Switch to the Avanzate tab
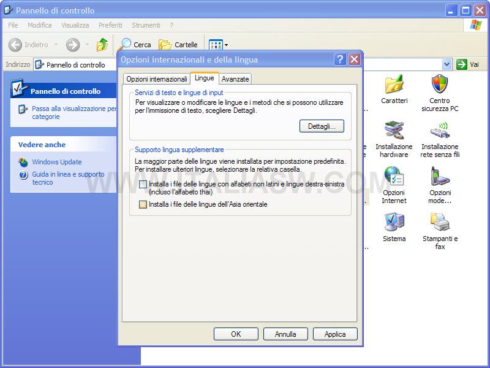 [x=235, y=79]
